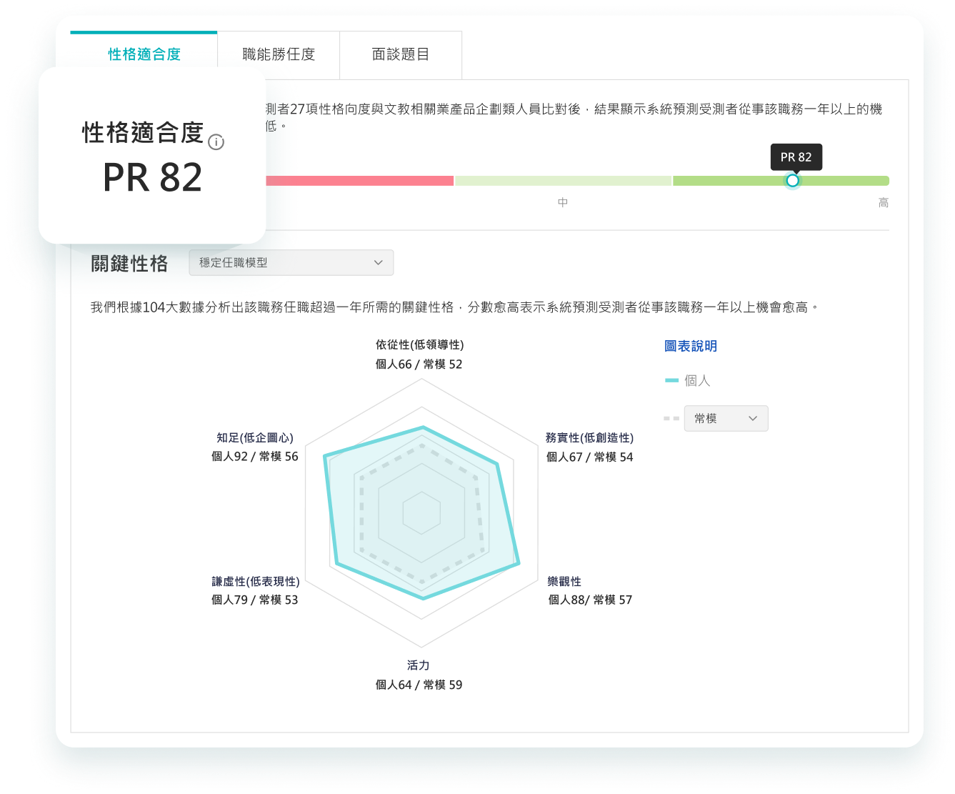Click the dashed 常模 legend marker
The width and height of the screenshot is (955, 794).
pos(670,418)
